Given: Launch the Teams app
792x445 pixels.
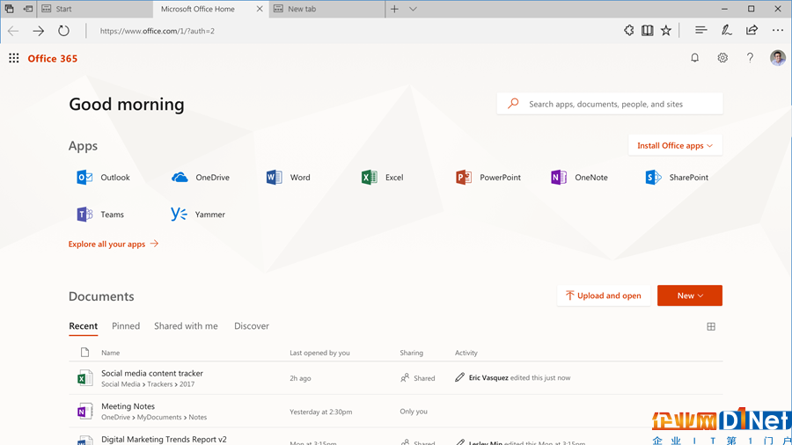Looking at the screenshot, I should pos(100,215).
